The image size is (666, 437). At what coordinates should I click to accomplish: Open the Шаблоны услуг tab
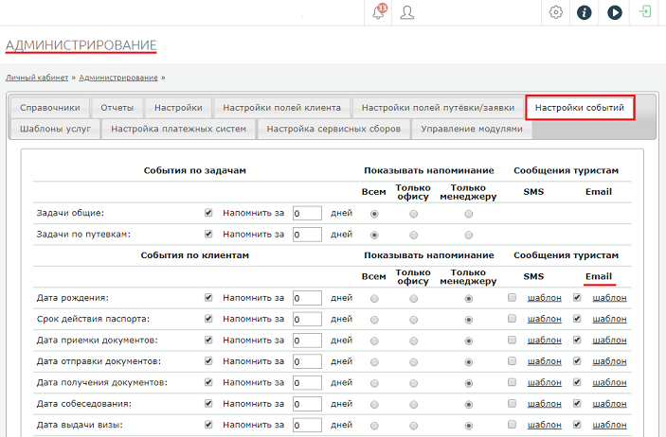(55, 129)
